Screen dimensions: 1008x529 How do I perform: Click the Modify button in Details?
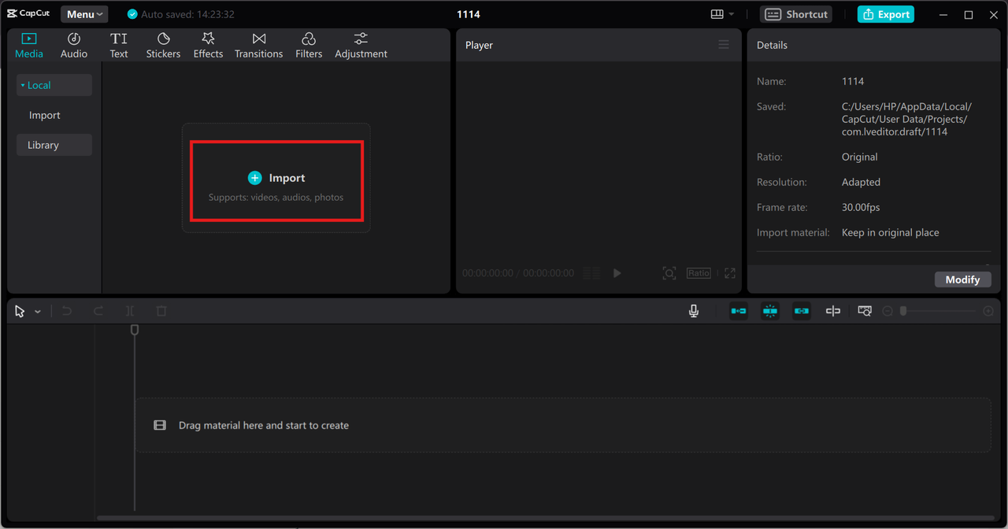point(962,279)
